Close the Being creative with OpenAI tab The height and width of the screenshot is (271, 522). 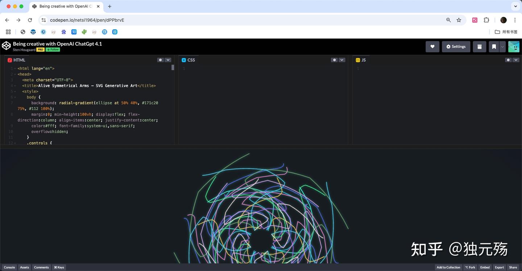pos(98,7)
